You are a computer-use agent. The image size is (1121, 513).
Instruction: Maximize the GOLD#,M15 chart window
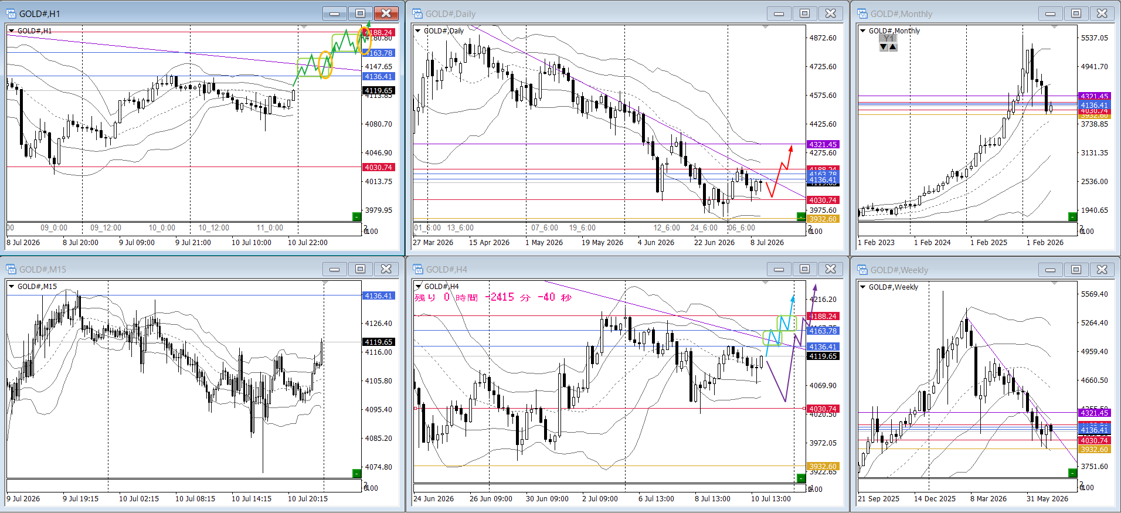tap(360, 269)
